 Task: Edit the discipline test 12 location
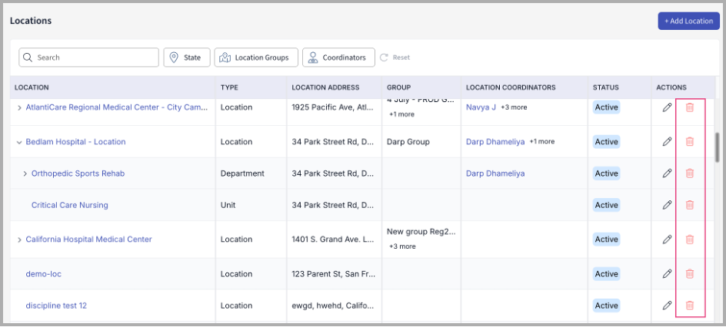(x=667, y=306)
